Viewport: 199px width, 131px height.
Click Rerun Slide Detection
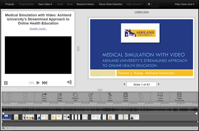coord(111,4)
